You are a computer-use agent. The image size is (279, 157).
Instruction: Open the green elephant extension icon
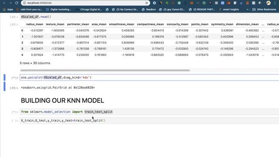[x=167, y=3]
